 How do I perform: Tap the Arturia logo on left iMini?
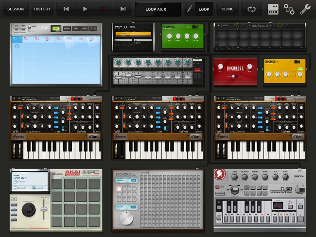(18, 137)
